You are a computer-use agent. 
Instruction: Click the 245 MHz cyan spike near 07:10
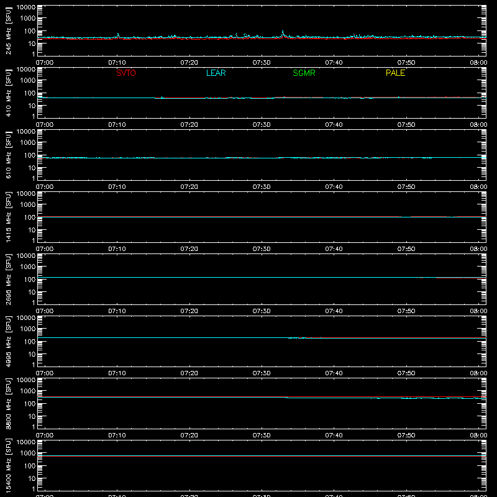118,35
